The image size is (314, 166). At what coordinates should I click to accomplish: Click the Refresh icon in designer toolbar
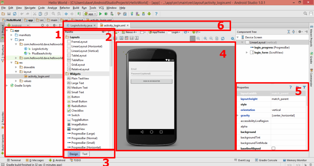223,38
